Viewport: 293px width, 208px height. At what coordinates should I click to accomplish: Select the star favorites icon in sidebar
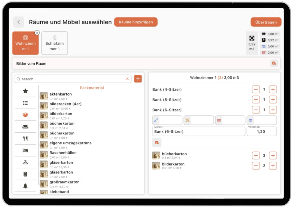pos(25,91)
